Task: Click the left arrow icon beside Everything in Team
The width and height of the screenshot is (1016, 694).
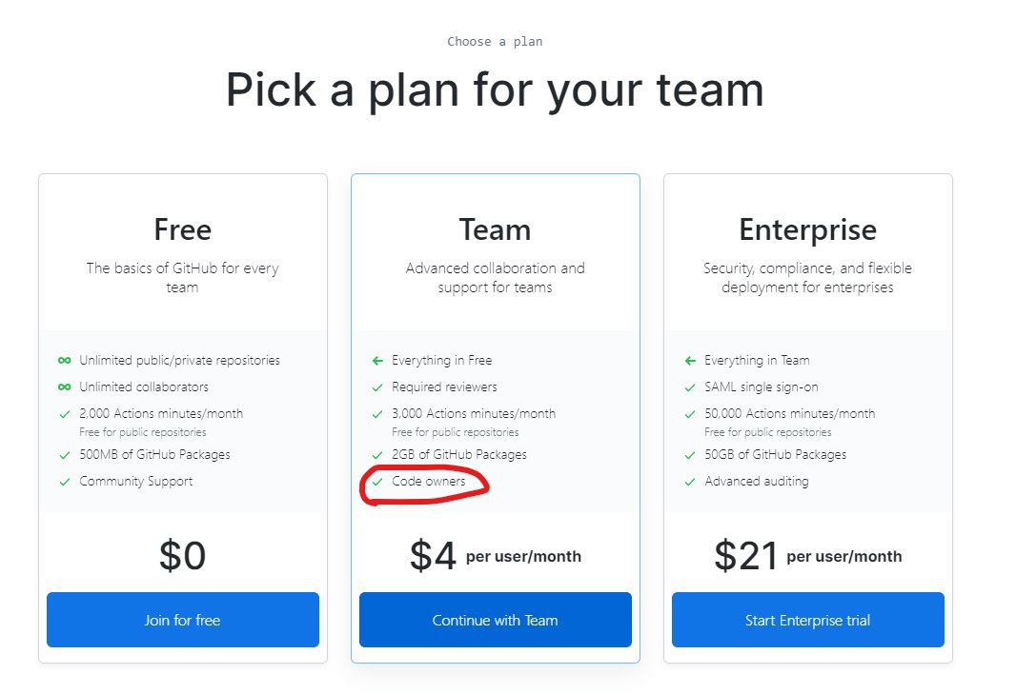Action: [690, 361]
